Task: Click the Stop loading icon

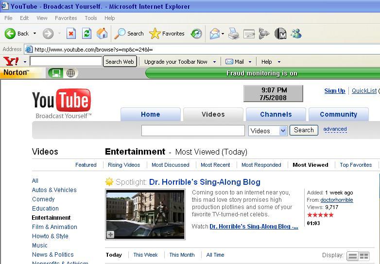Action: (x=71, y=34)
